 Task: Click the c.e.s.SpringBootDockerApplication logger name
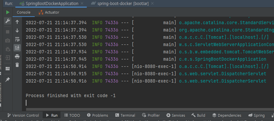(x=223, y=59)
